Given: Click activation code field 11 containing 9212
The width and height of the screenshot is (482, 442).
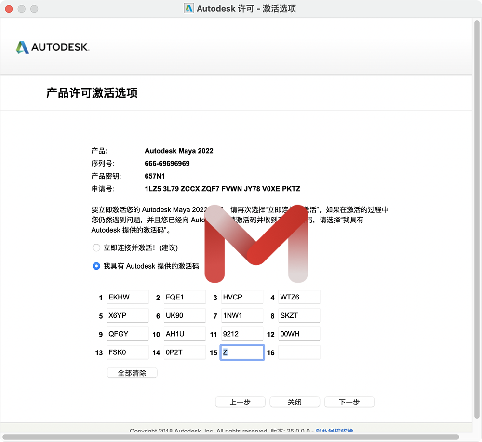Looking at the screenshot, I should [x=242, y=334].
